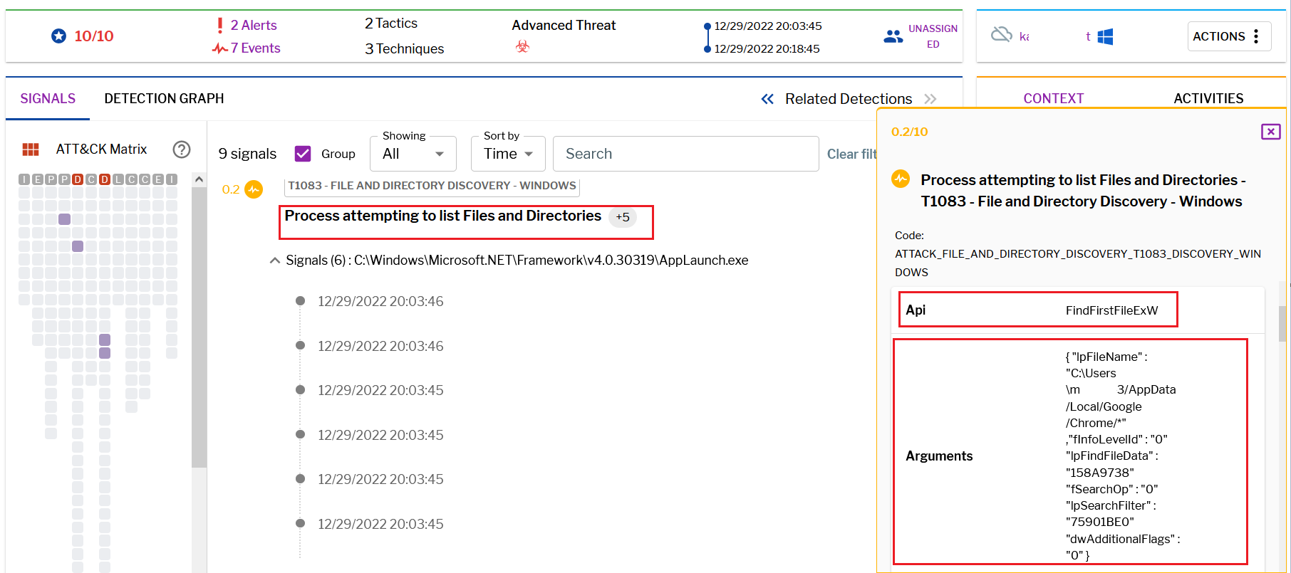Click the 0.2/10 score in detail panel

[x=909, y=132]
